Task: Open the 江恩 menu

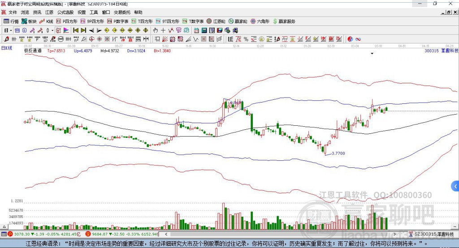Action: tap(49, 12)
